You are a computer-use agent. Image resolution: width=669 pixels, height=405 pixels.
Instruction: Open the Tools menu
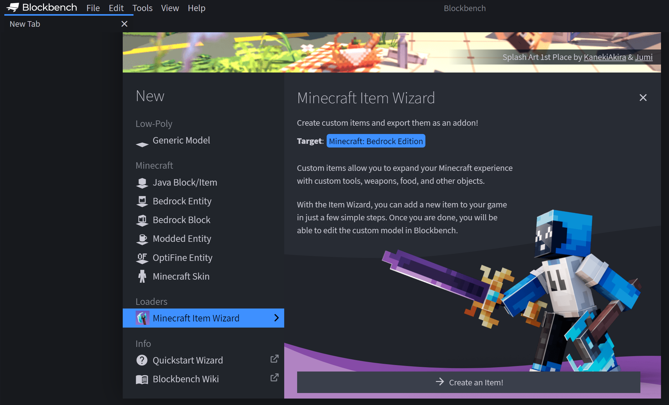142,8
